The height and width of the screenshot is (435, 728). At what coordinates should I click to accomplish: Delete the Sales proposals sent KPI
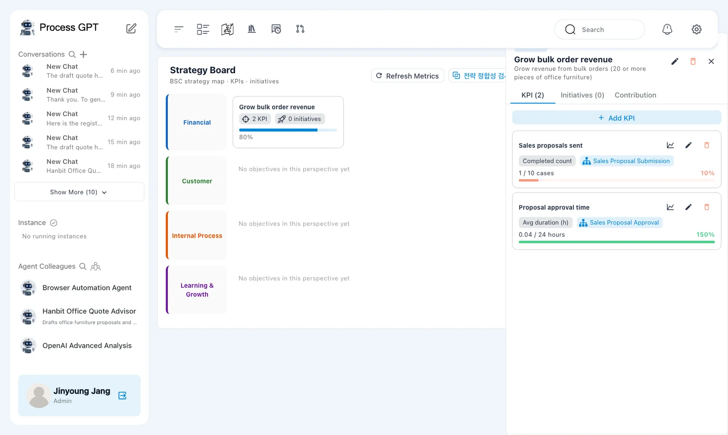point(707,145)
